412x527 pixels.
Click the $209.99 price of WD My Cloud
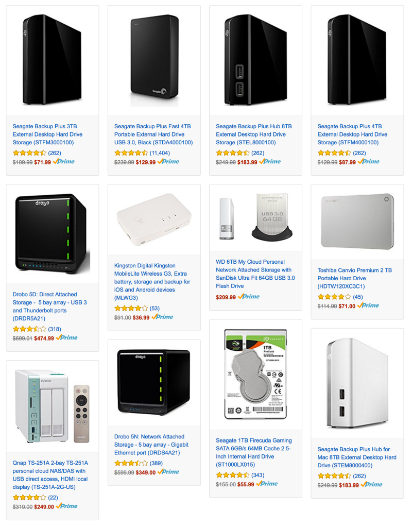pos(226,297)
